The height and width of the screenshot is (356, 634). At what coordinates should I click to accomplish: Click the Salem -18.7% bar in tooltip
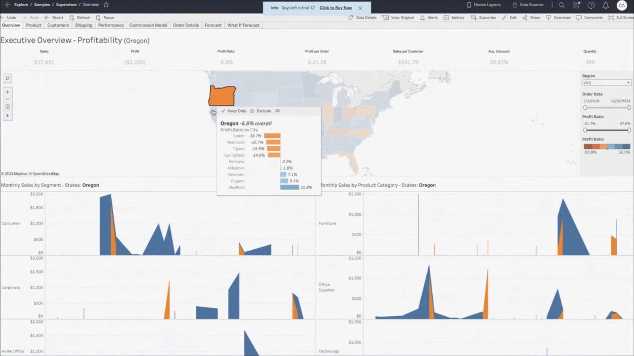(x=272, y=136)
